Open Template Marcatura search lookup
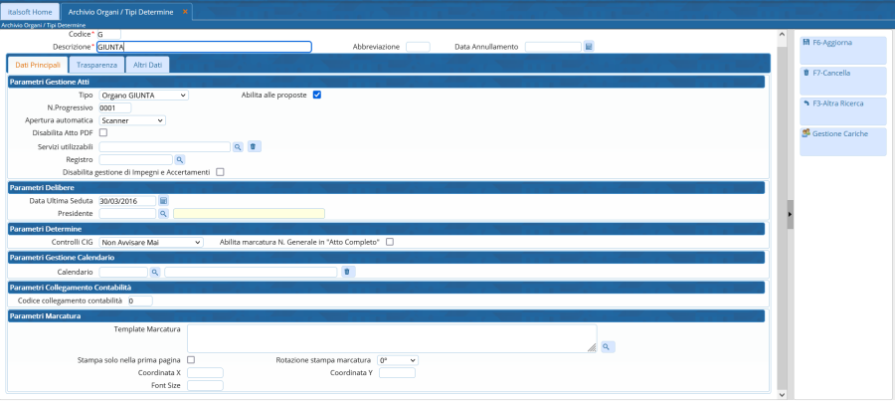 tap(607, 346)
